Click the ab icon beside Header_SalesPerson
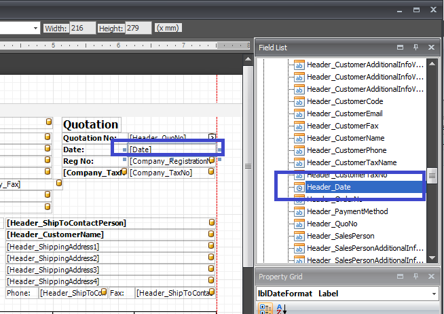The width and height of the screenshot is (444, 314). point(299,236)
